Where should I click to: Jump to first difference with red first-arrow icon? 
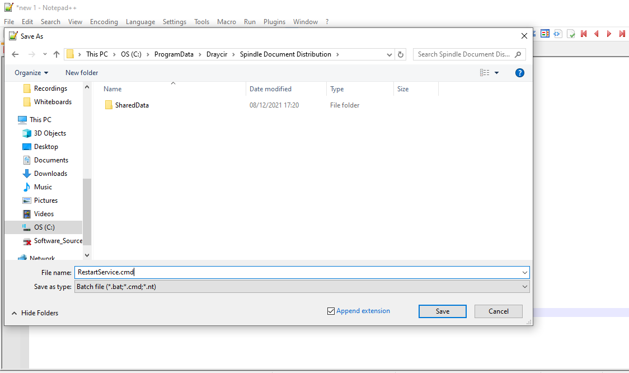(x=584, y=34)
